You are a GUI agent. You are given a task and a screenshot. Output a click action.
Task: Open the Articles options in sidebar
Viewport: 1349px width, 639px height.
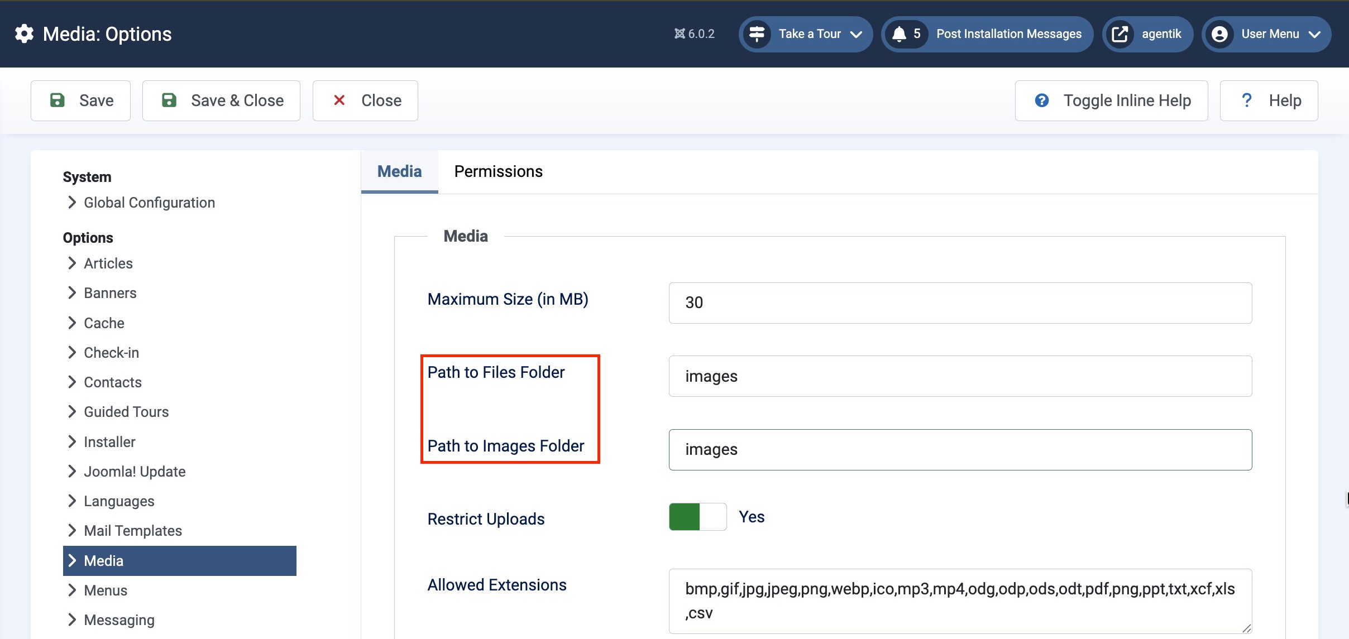click(x=108, y=263)
